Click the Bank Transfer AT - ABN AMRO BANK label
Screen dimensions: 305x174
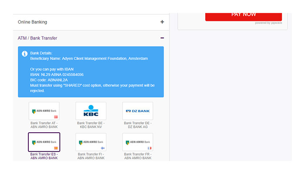[x=44, y=125]
